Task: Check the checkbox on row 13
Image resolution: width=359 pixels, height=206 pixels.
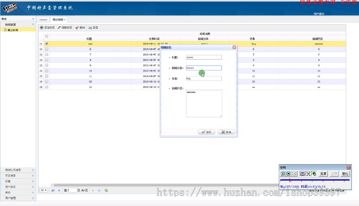Action: coord(47,54)
